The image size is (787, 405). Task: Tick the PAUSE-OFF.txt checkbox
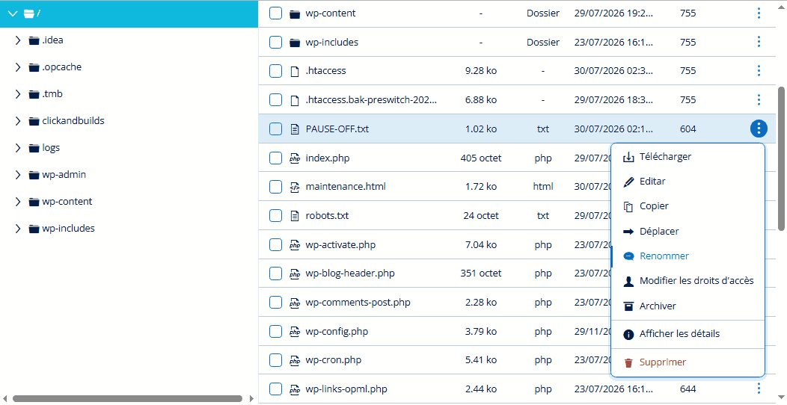click(x=275, y=129)
